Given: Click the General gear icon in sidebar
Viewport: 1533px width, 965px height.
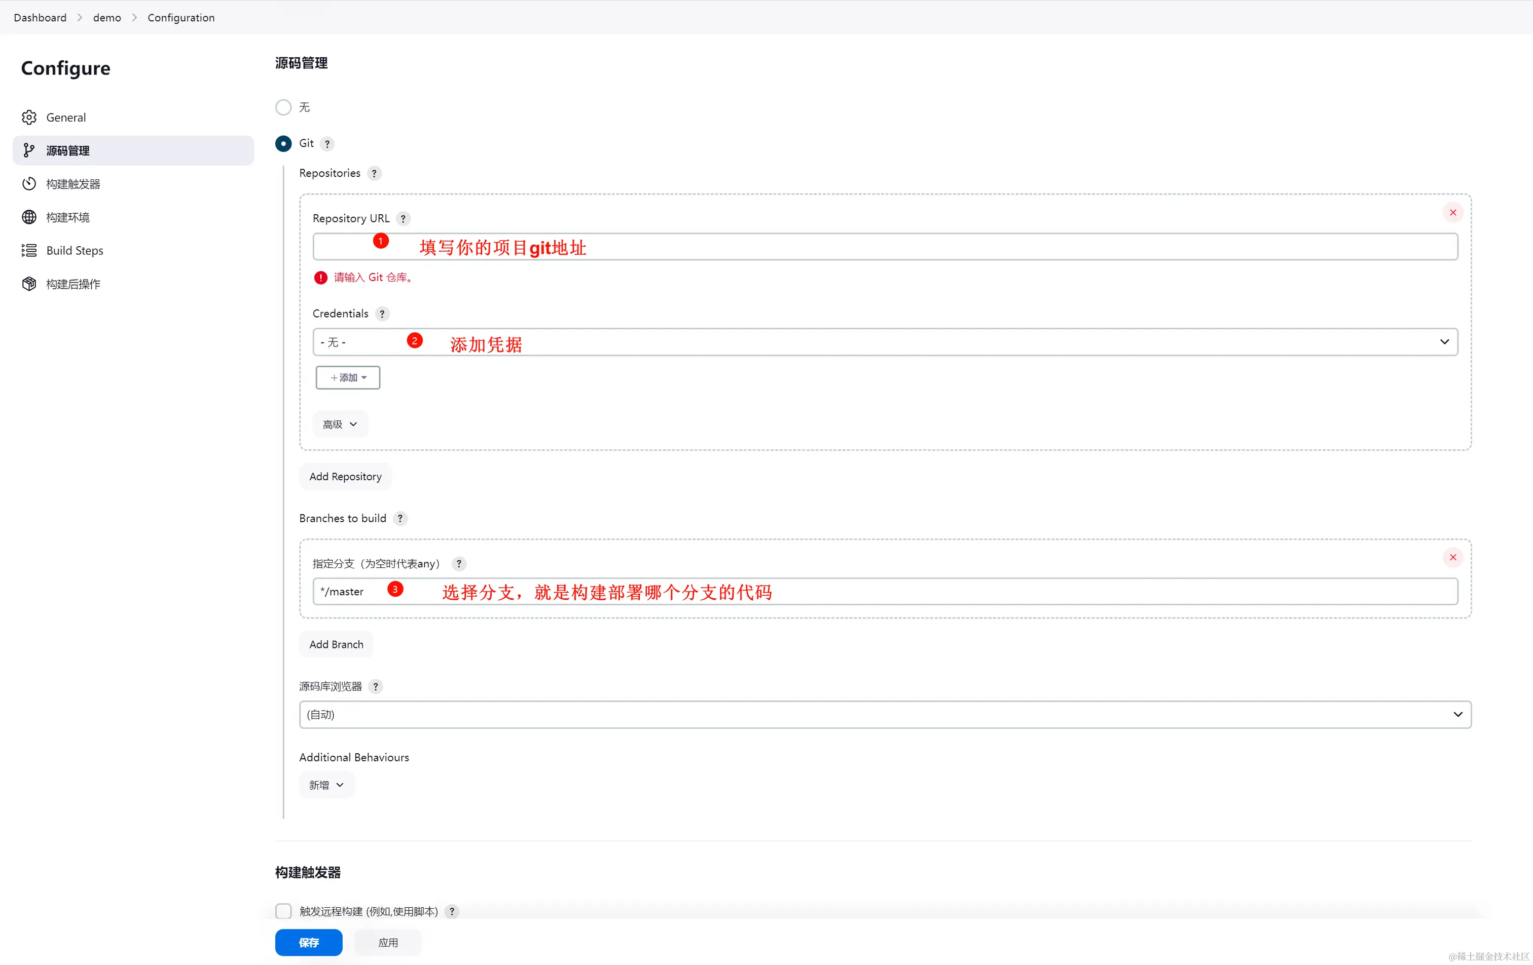Looking at the screenshot, I should (x=29, y=117).
